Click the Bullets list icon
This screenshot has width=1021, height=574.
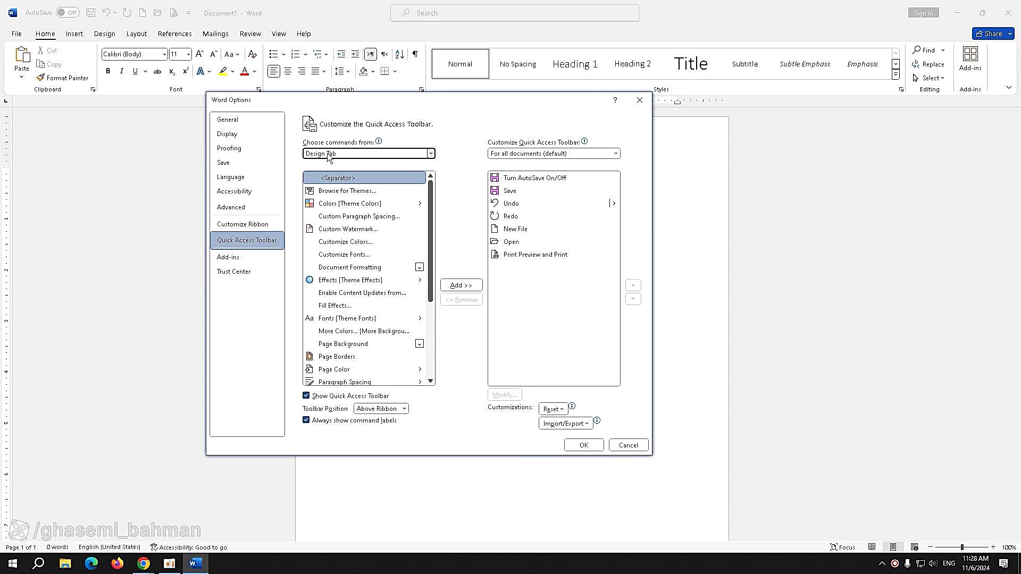tap(273, 54)
